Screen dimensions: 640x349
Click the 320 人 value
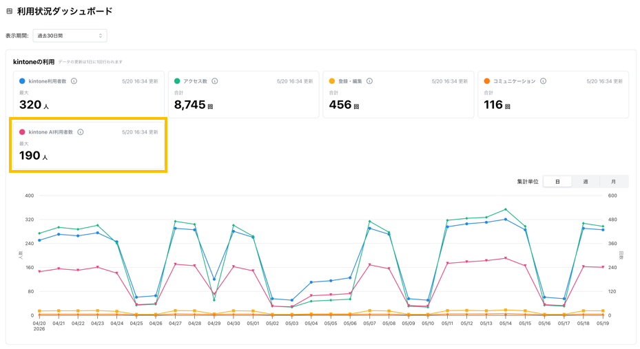[34, 105]
